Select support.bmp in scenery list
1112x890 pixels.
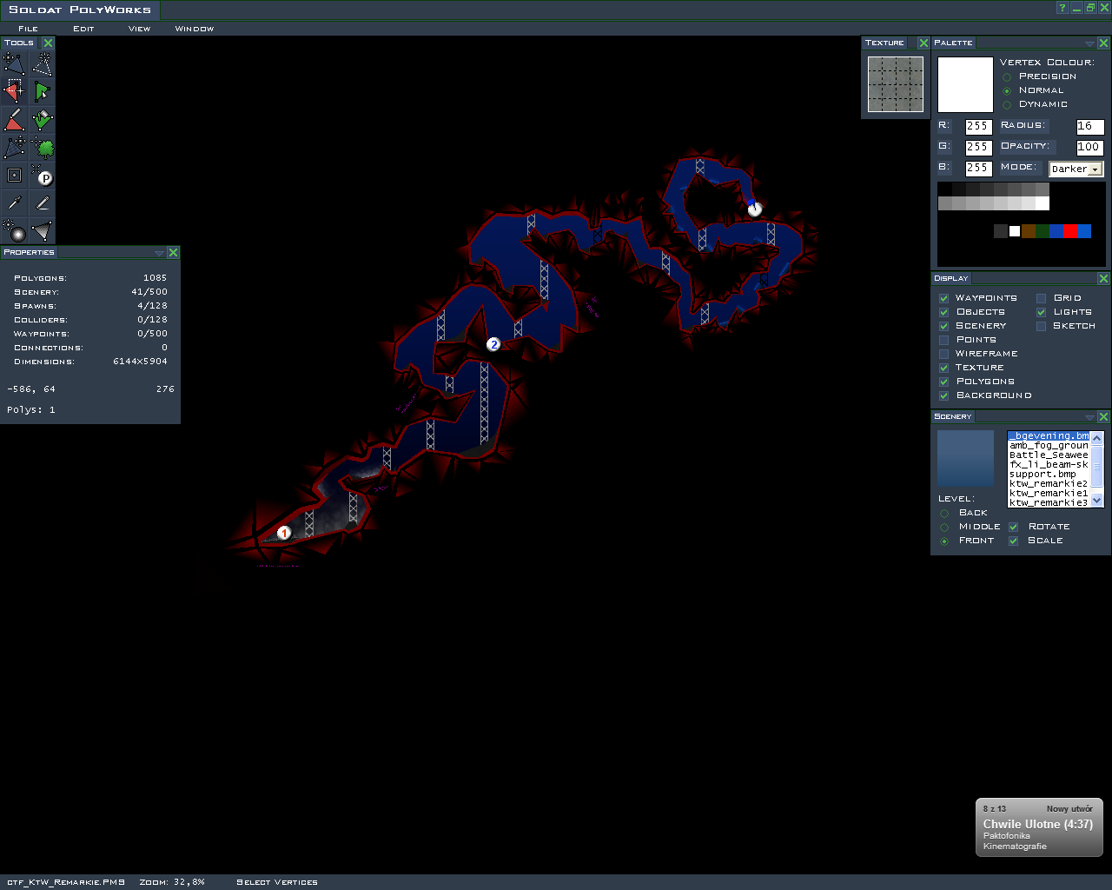tap(1042, 474)
